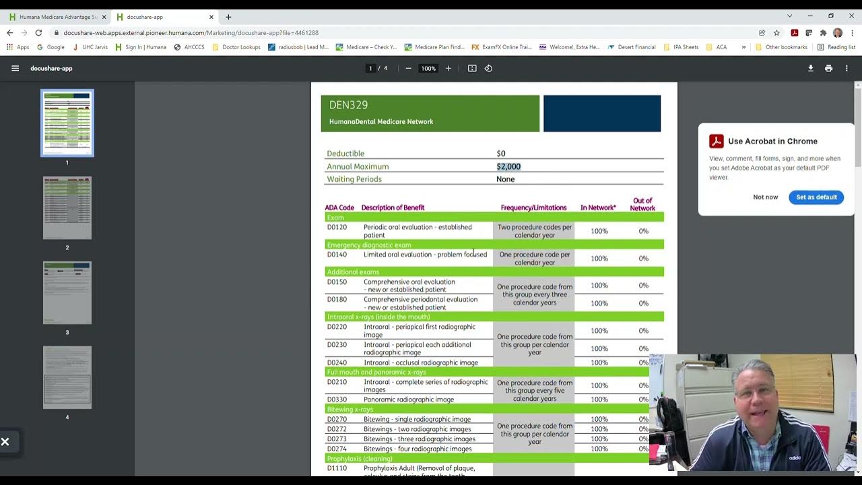Rotate the document counterclockwise
Screen dimensions: 862x485
(x=488, y=68)
